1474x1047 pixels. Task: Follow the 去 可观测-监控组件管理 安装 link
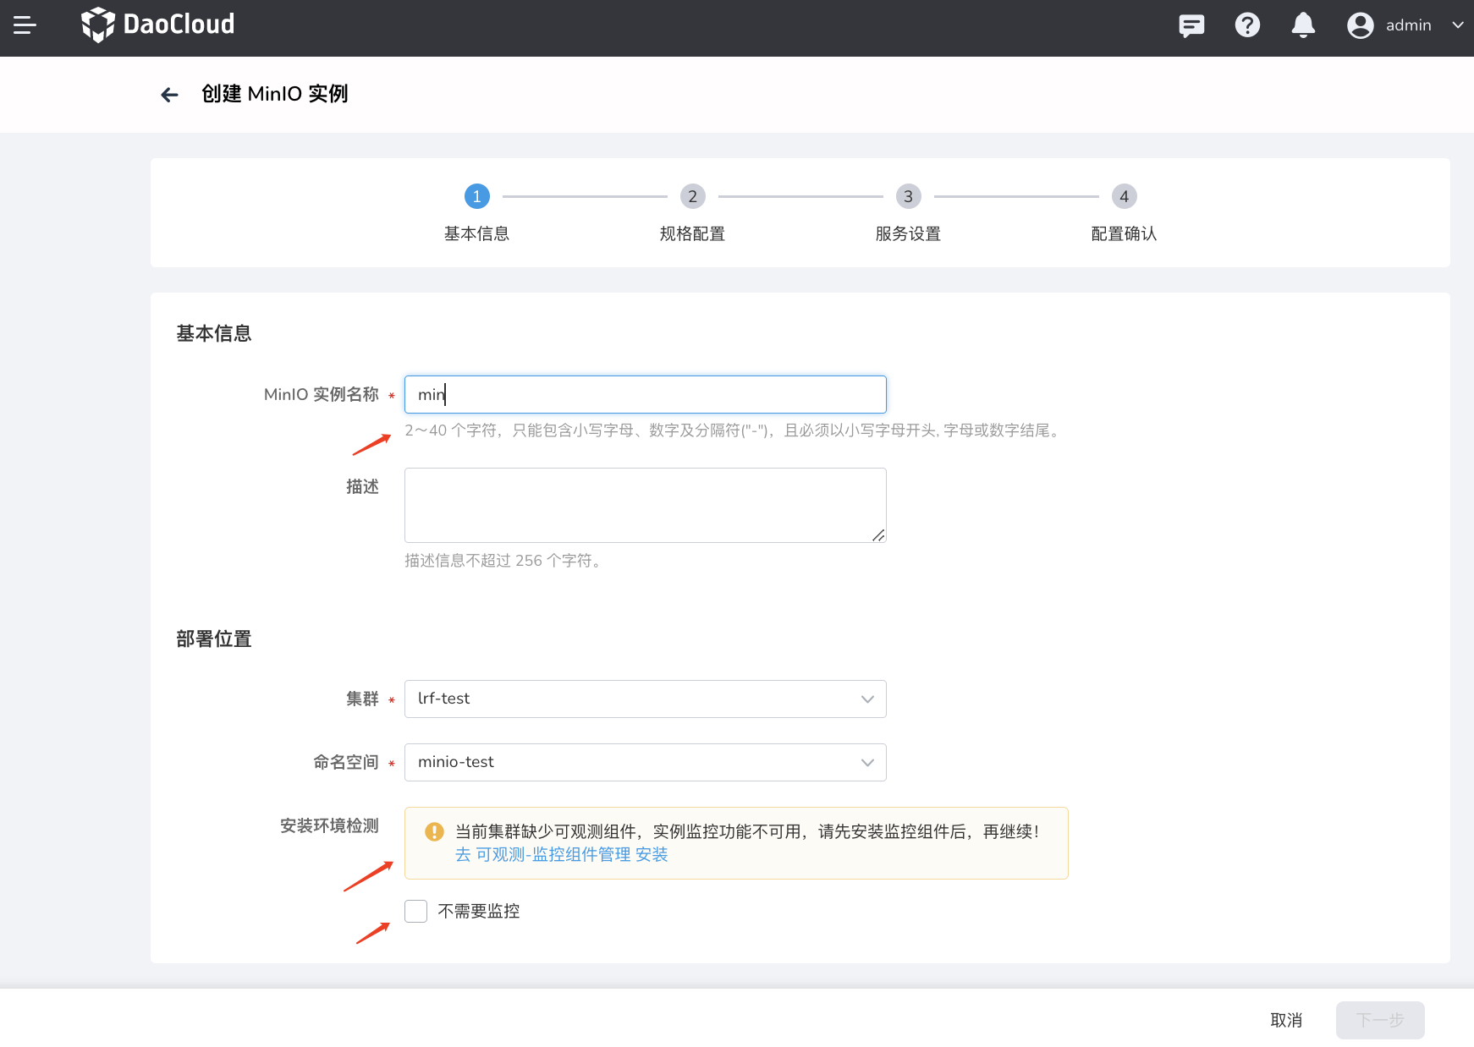tap(562, 855)
